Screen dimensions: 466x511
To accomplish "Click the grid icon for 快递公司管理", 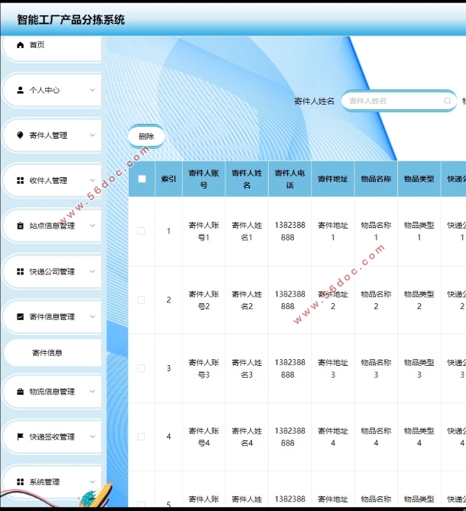I will pos(20,272).
